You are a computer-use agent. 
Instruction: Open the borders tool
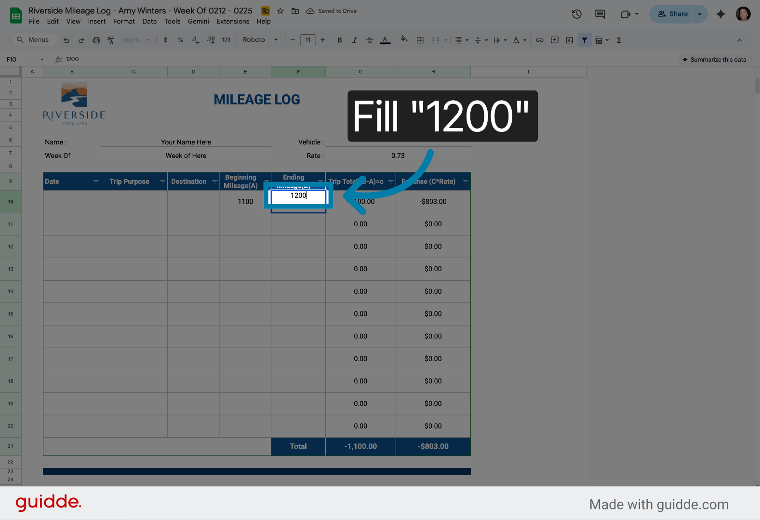pos(420,40)
